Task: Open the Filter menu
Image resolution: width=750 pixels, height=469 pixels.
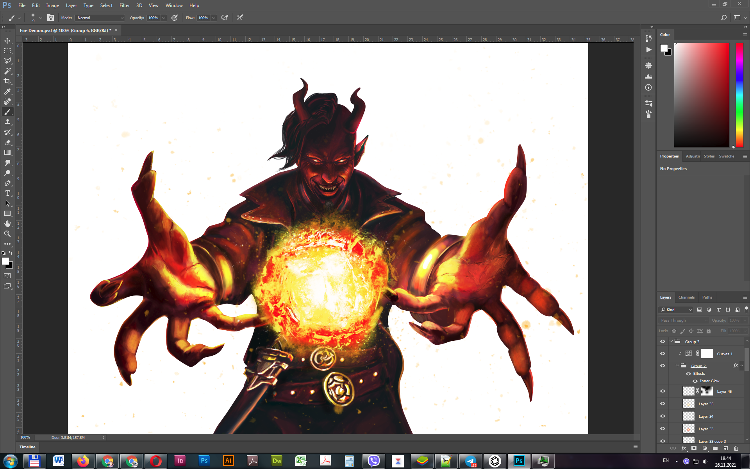Action: click(x=124, y=5)
